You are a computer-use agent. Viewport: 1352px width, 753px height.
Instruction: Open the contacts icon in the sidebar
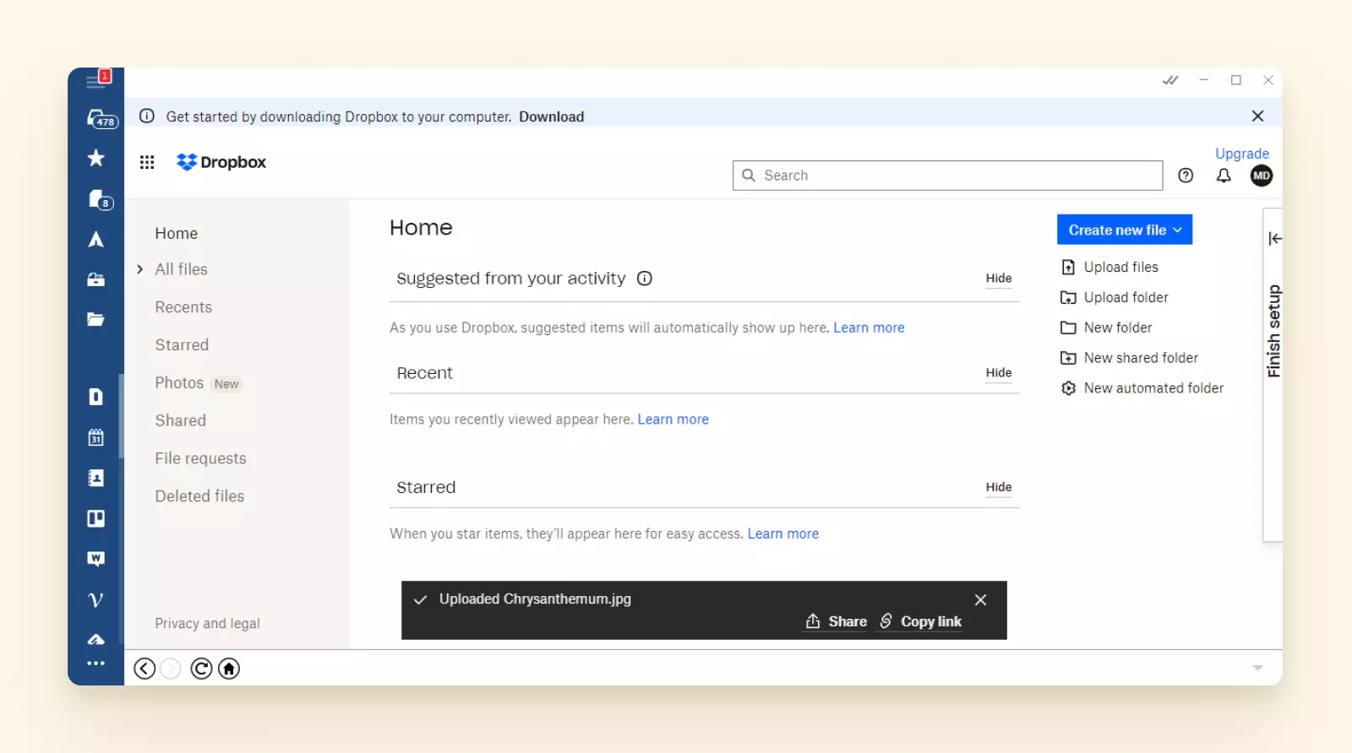click(96, 478)
